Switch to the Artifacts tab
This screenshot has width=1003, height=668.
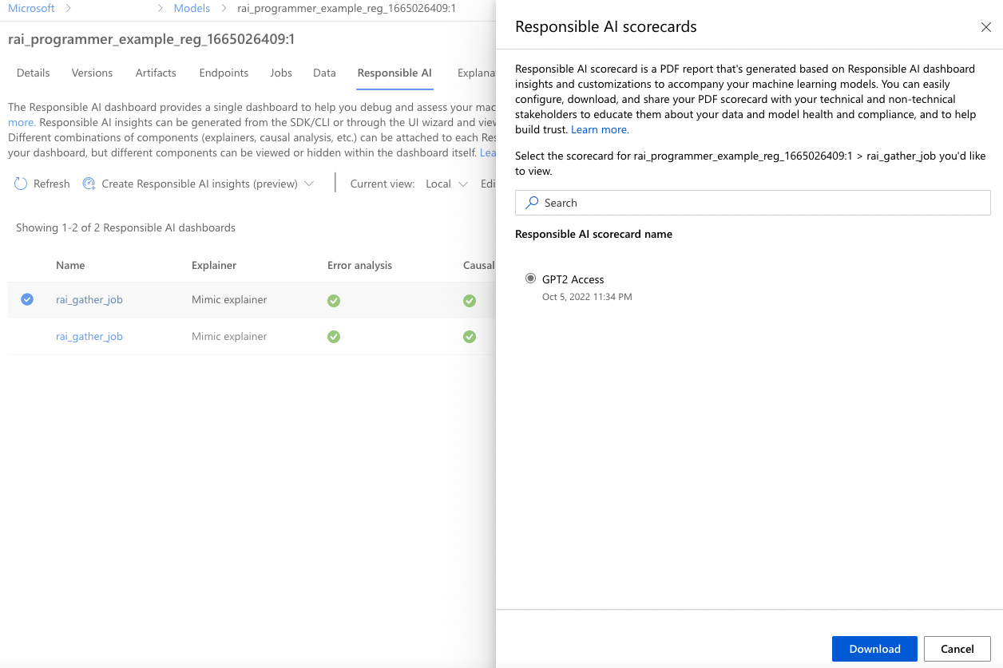pos(156,73)
